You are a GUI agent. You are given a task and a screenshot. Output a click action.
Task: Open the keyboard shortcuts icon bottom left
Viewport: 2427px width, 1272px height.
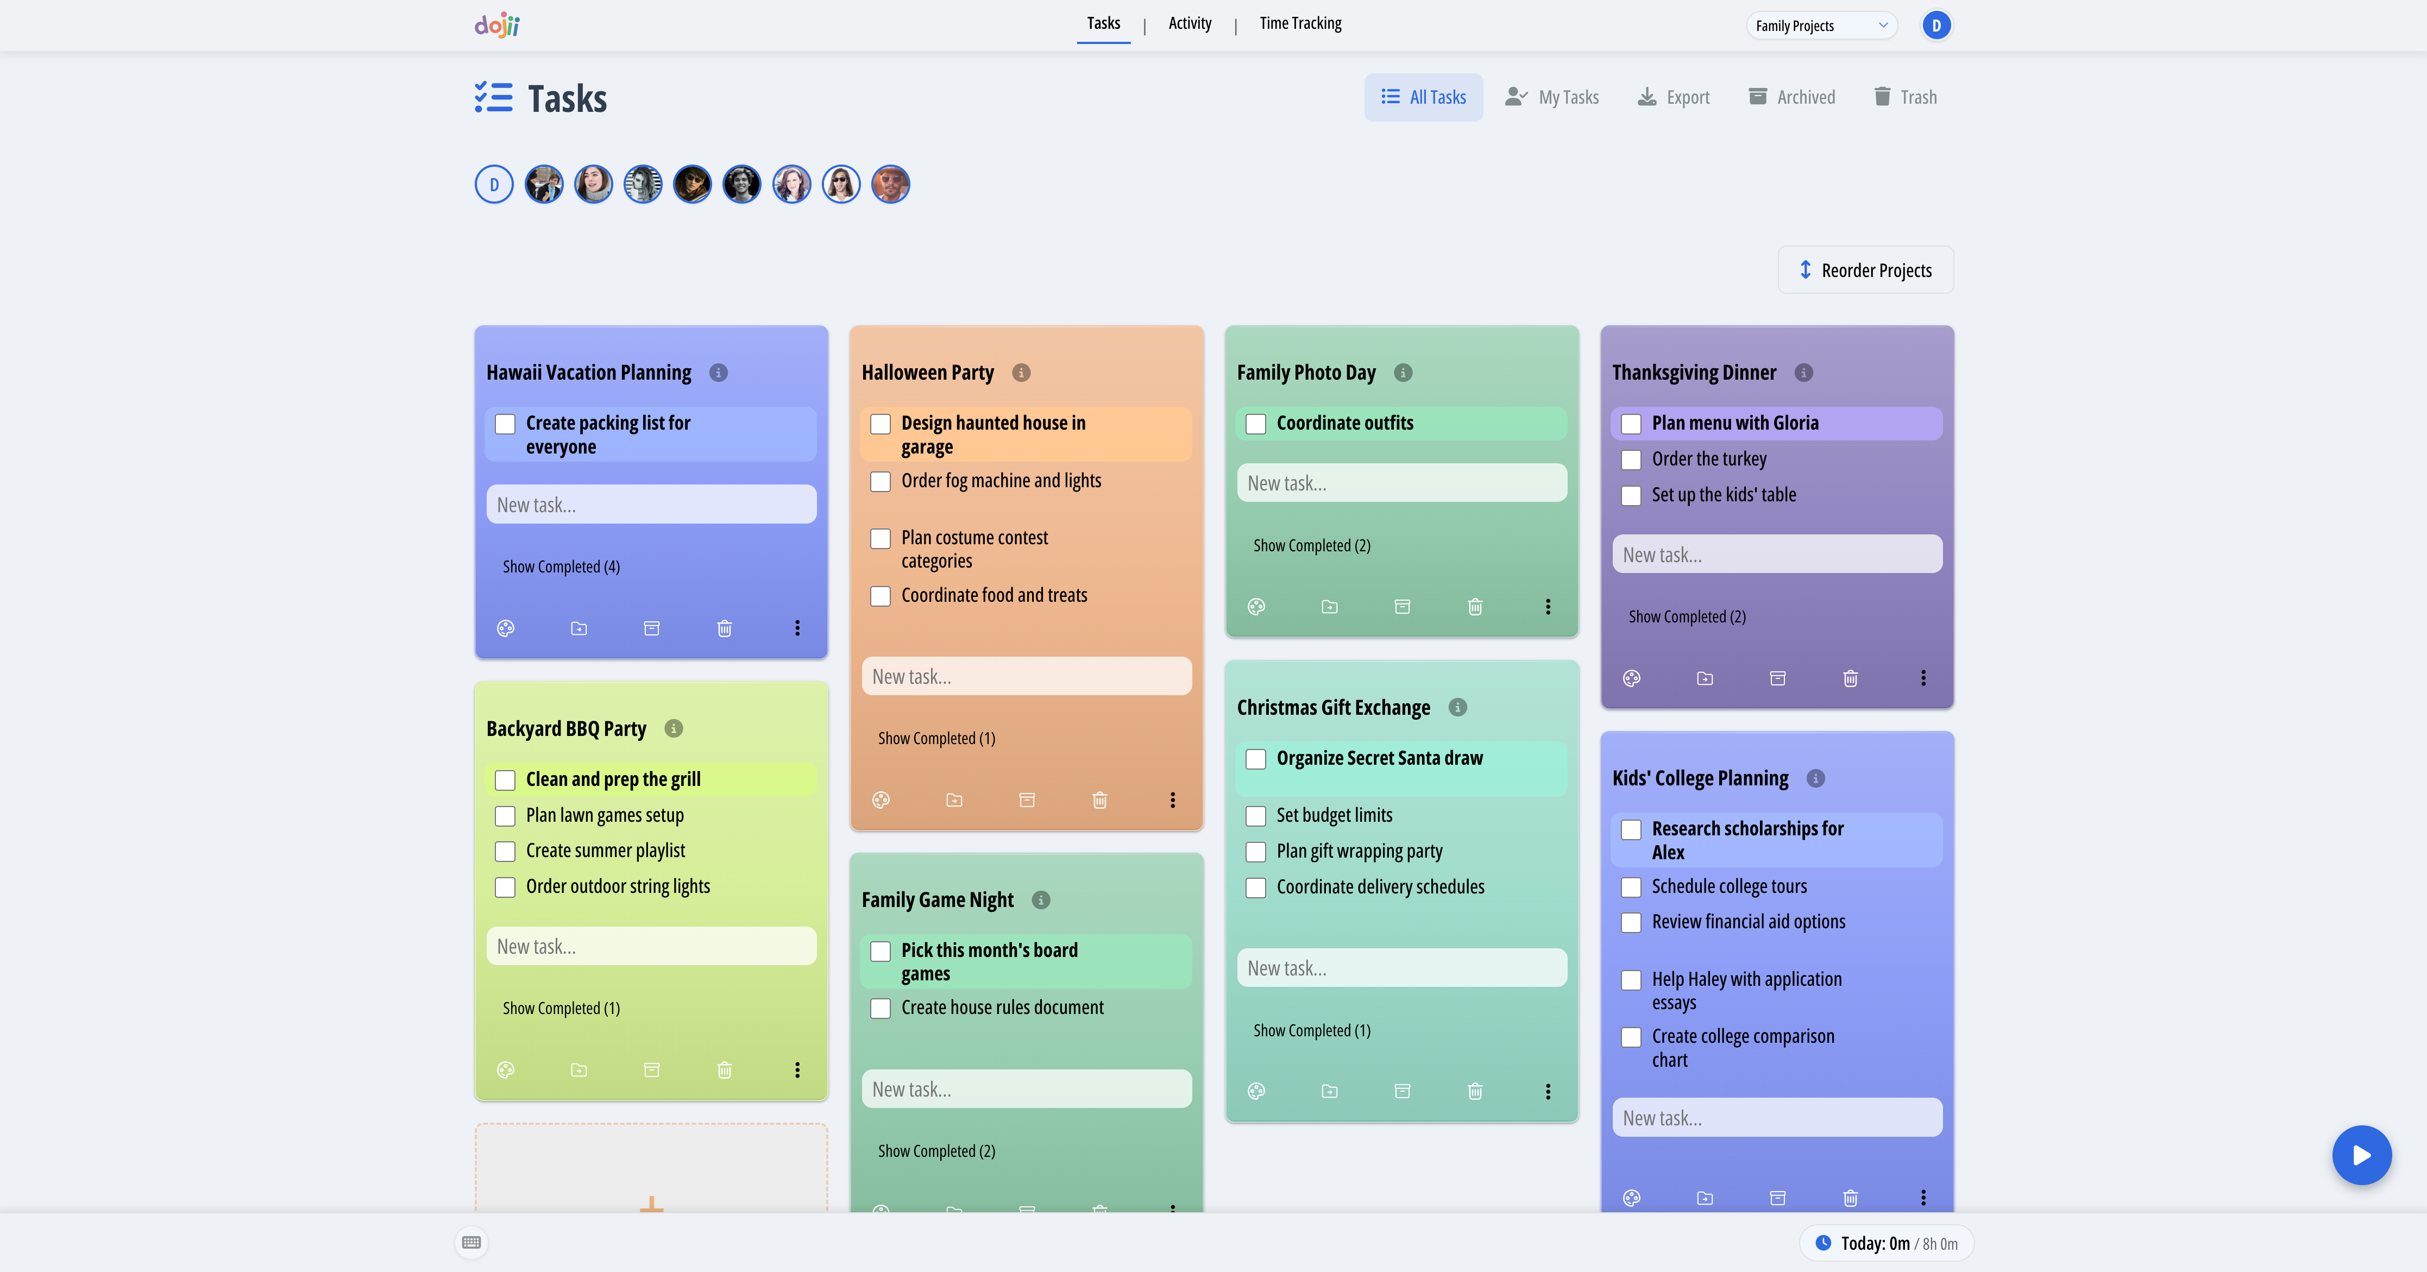472,1242
